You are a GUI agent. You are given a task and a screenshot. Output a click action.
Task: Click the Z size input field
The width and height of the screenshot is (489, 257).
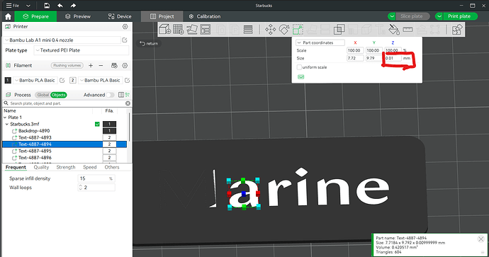(x=393, y=58)
